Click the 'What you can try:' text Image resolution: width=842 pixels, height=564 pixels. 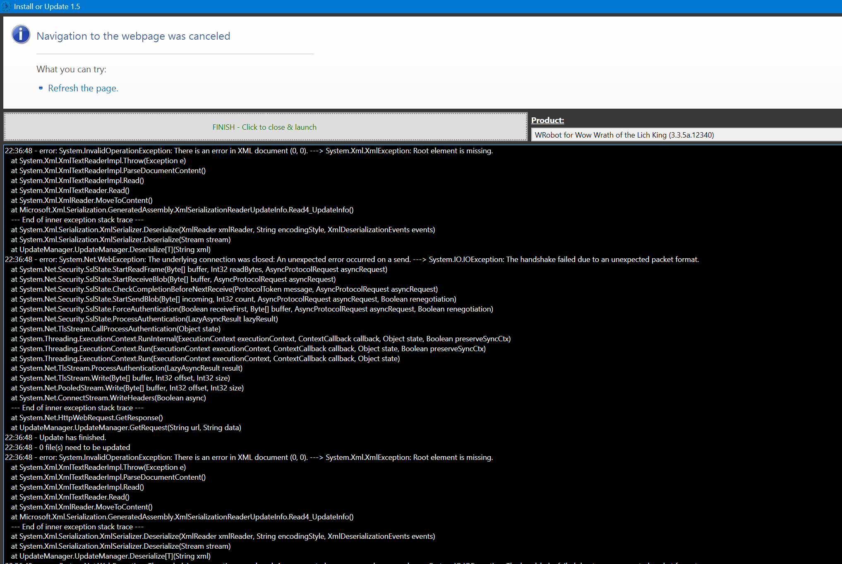pos(71,69)
